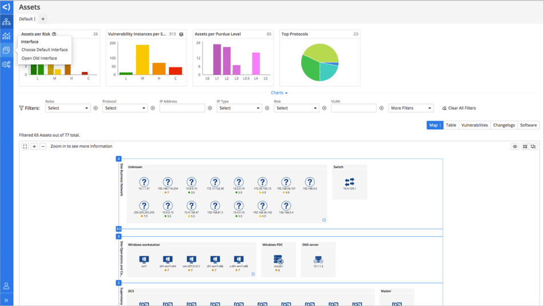
Task: Click the Windows PDC server asset icon
Action: pos(278,260)
